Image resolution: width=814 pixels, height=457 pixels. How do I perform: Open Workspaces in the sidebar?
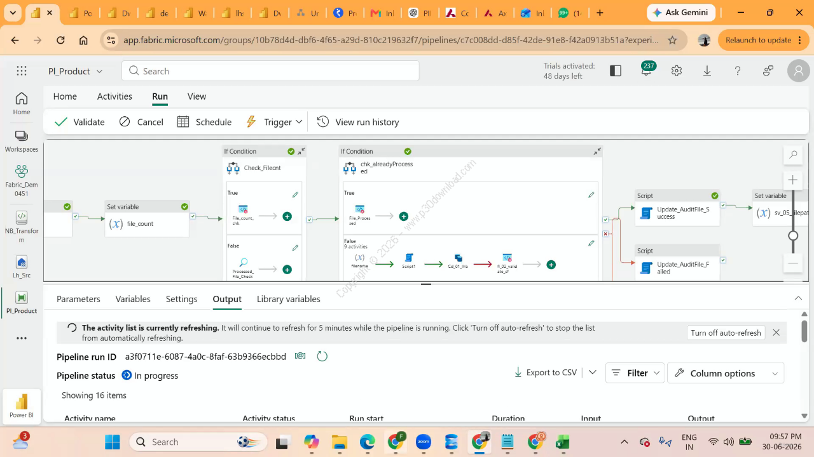[22, 141]
